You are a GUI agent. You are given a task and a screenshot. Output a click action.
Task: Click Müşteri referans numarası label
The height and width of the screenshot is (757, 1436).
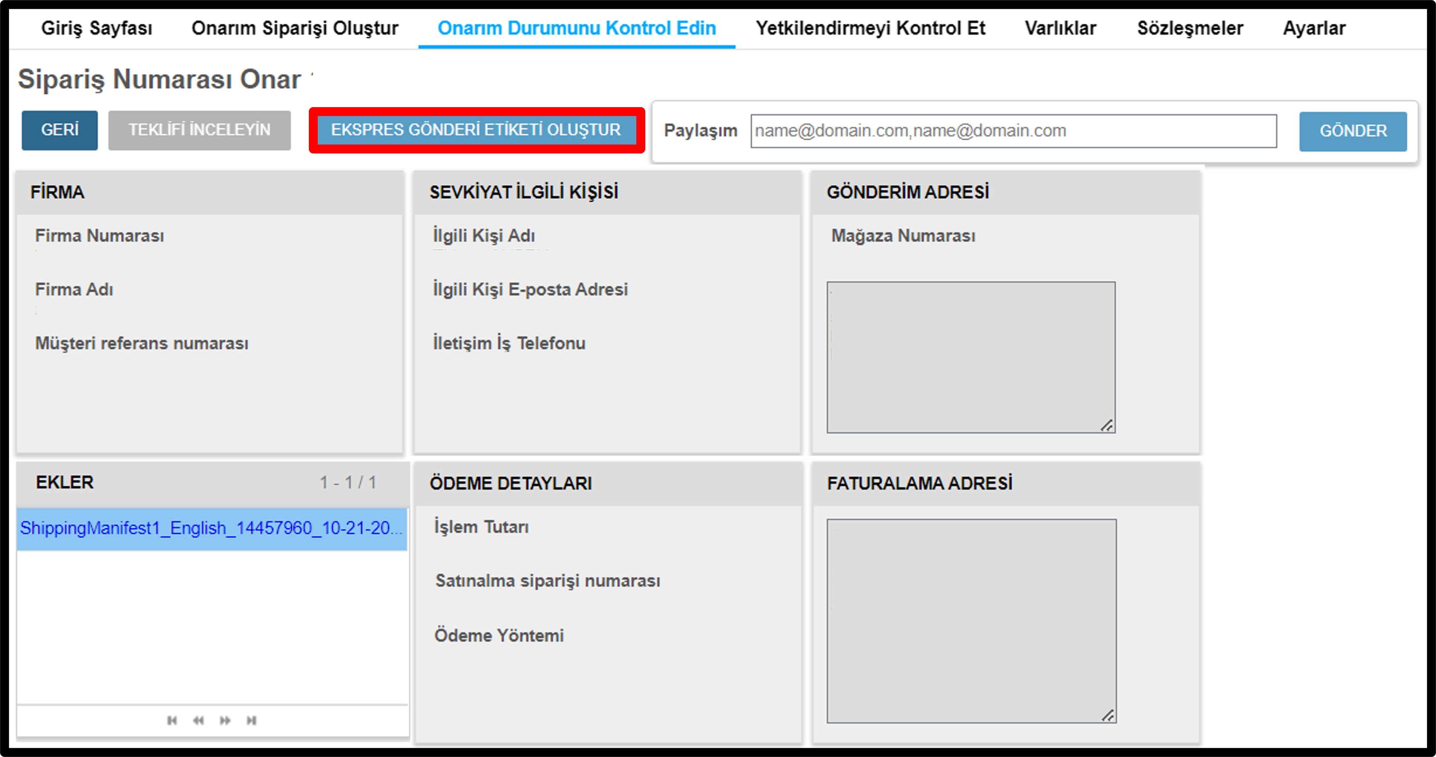click(x=142, y=344)
